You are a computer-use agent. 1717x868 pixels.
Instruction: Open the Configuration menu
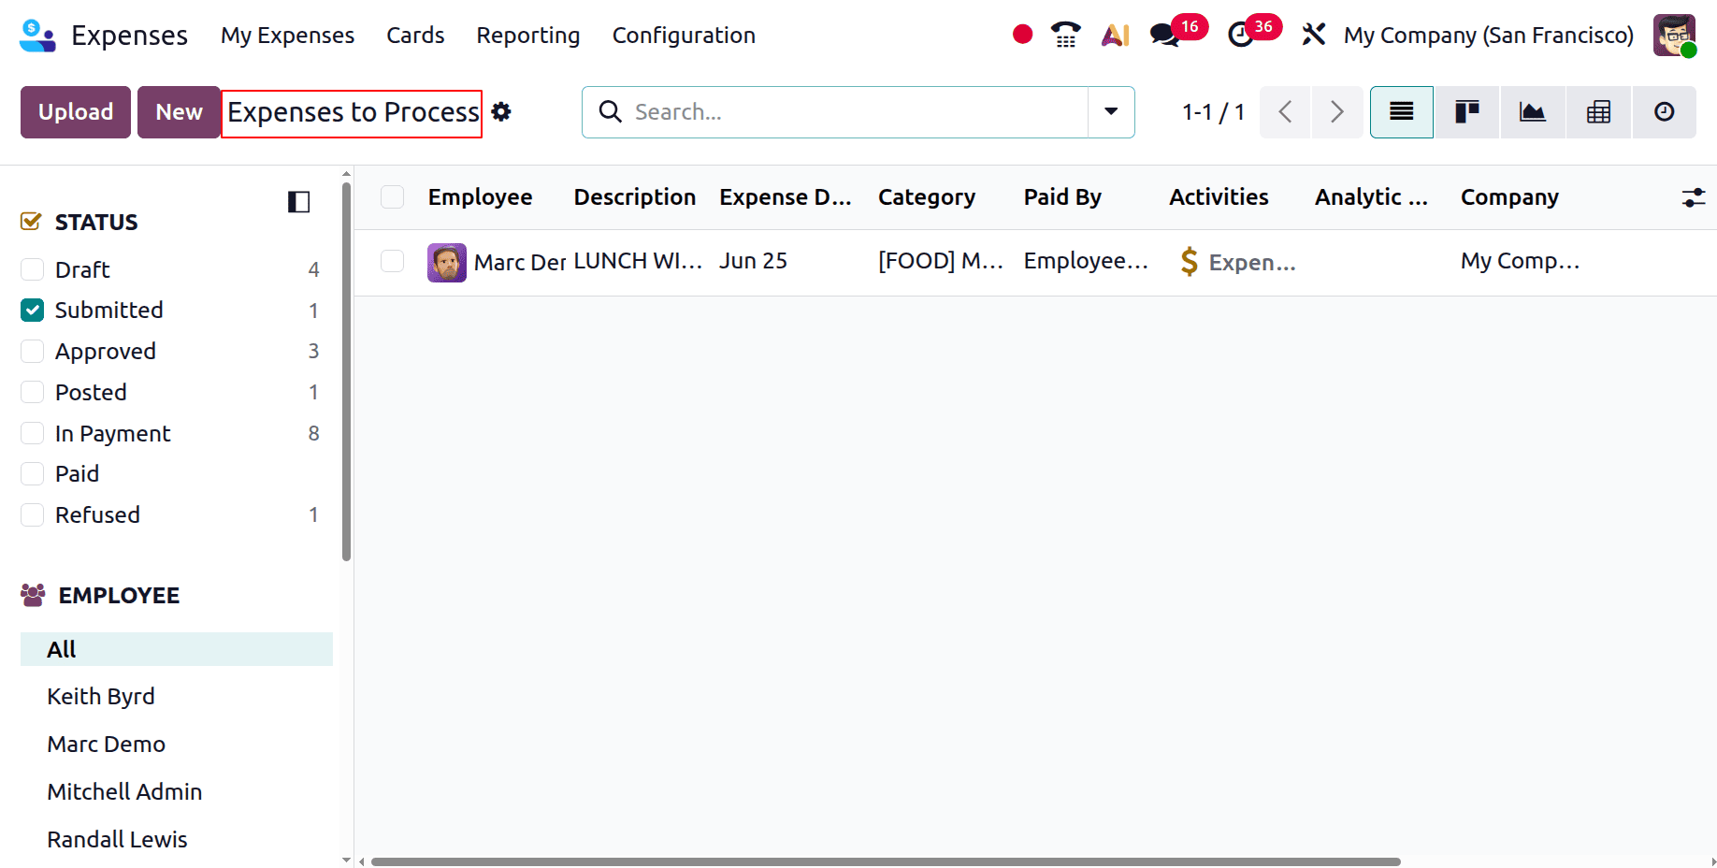684,36
